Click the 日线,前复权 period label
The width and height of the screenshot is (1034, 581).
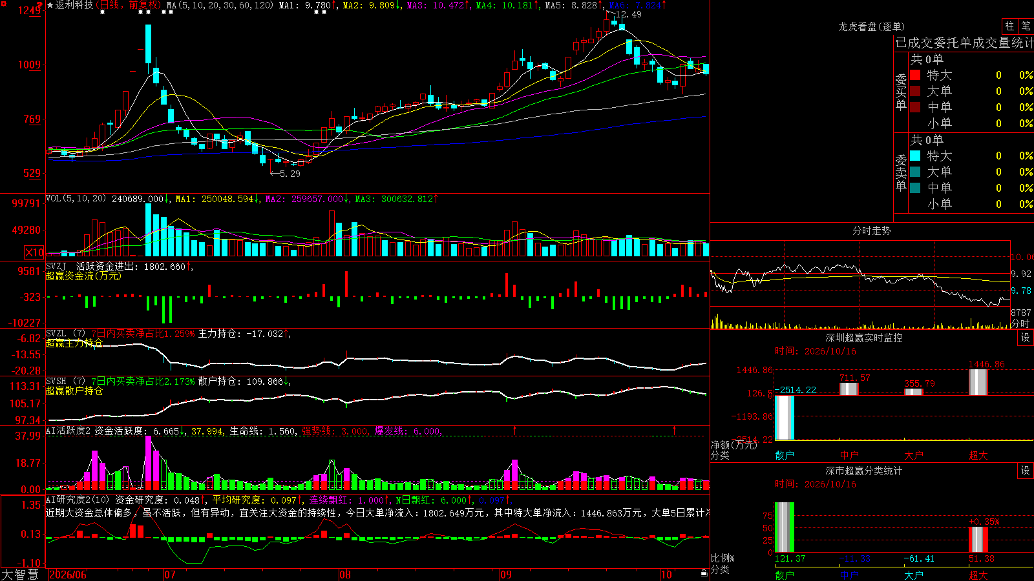[x=129, y=5]
